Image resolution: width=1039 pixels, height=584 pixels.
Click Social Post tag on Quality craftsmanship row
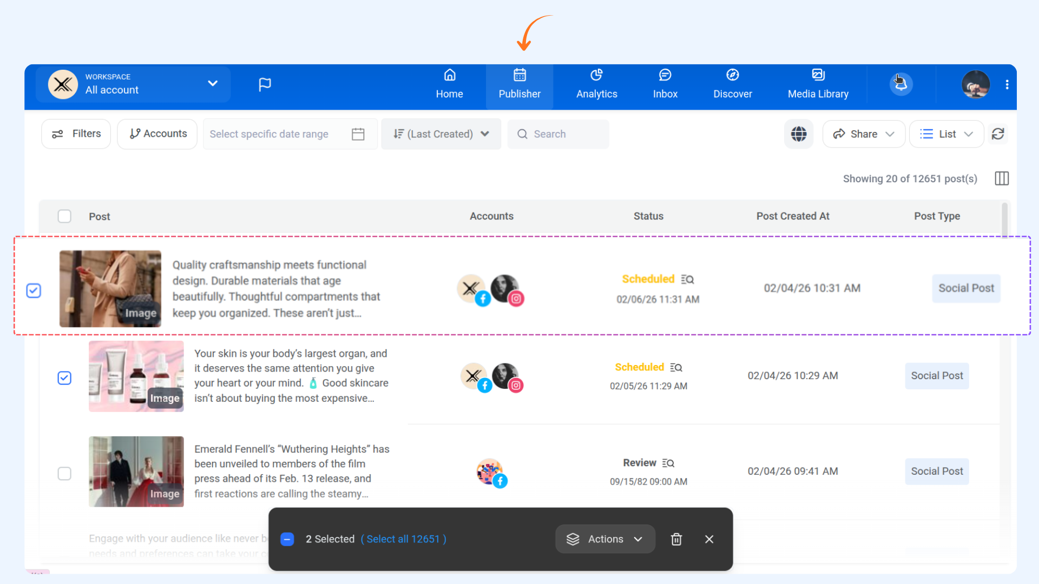click(966, 288)
